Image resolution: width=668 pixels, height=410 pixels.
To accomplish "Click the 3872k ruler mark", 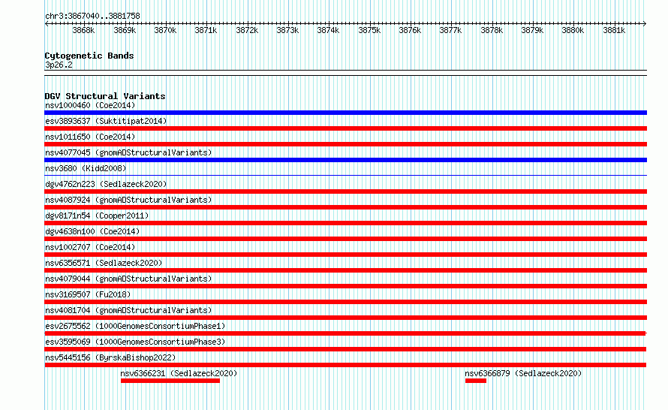I will pos(247,30).
